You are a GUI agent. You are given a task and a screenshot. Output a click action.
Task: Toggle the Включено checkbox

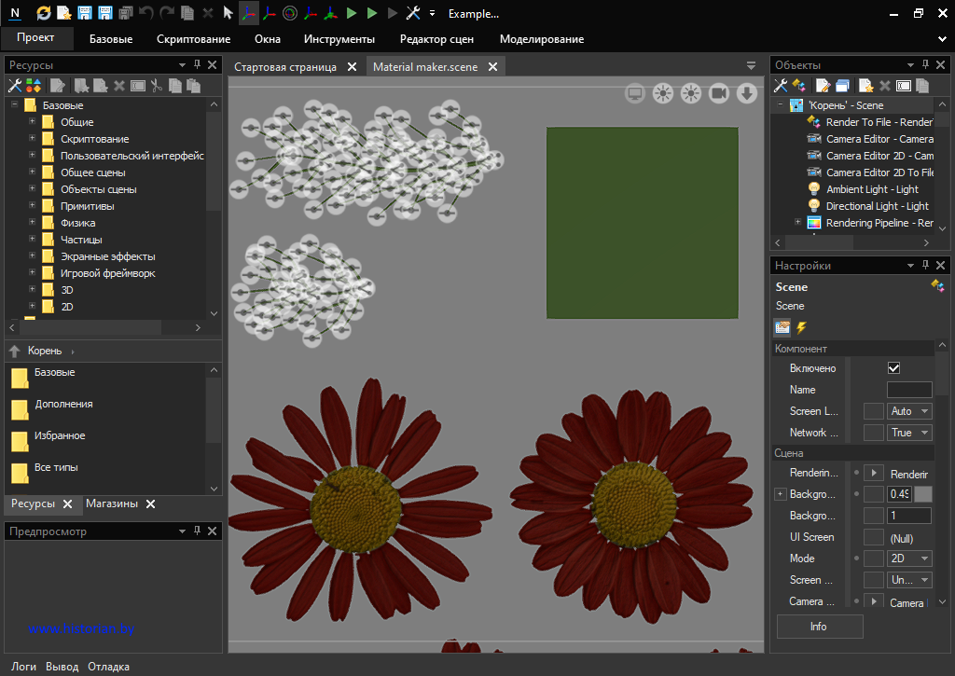click(893, 368)
